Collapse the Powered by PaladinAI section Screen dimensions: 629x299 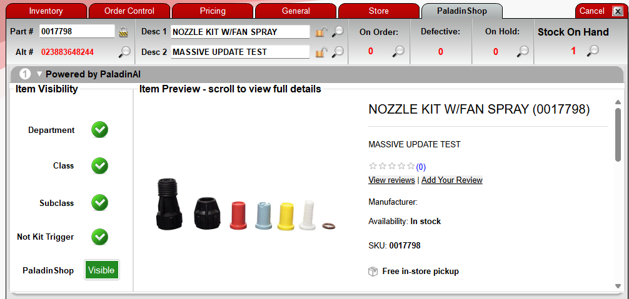click(39, 74)
